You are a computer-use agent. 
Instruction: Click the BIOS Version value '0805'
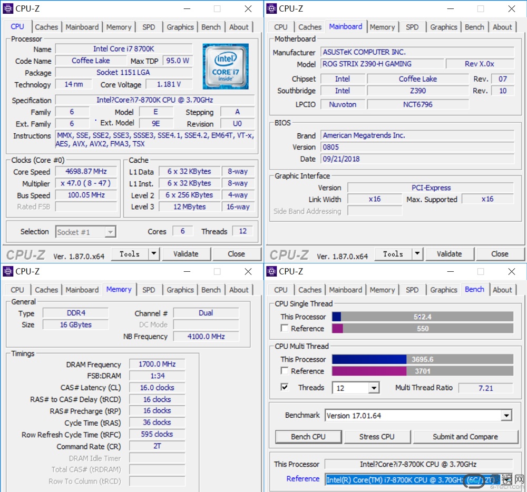417,147
